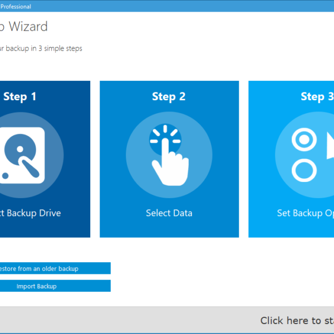
Task: Open the Step 3 Set Backup Options tile
Action: pos(291,159)
